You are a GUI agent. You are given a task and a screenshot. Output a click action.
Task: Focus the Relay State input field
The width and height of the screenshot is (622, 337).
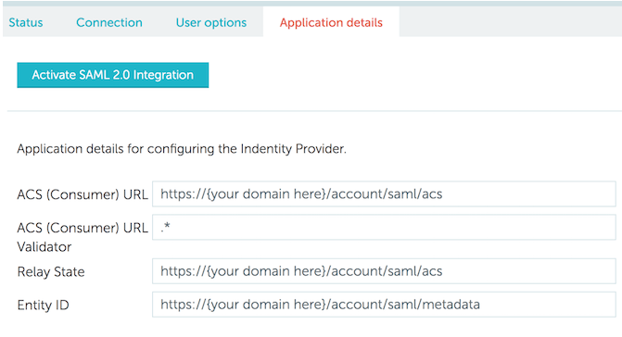coord(384,271)
